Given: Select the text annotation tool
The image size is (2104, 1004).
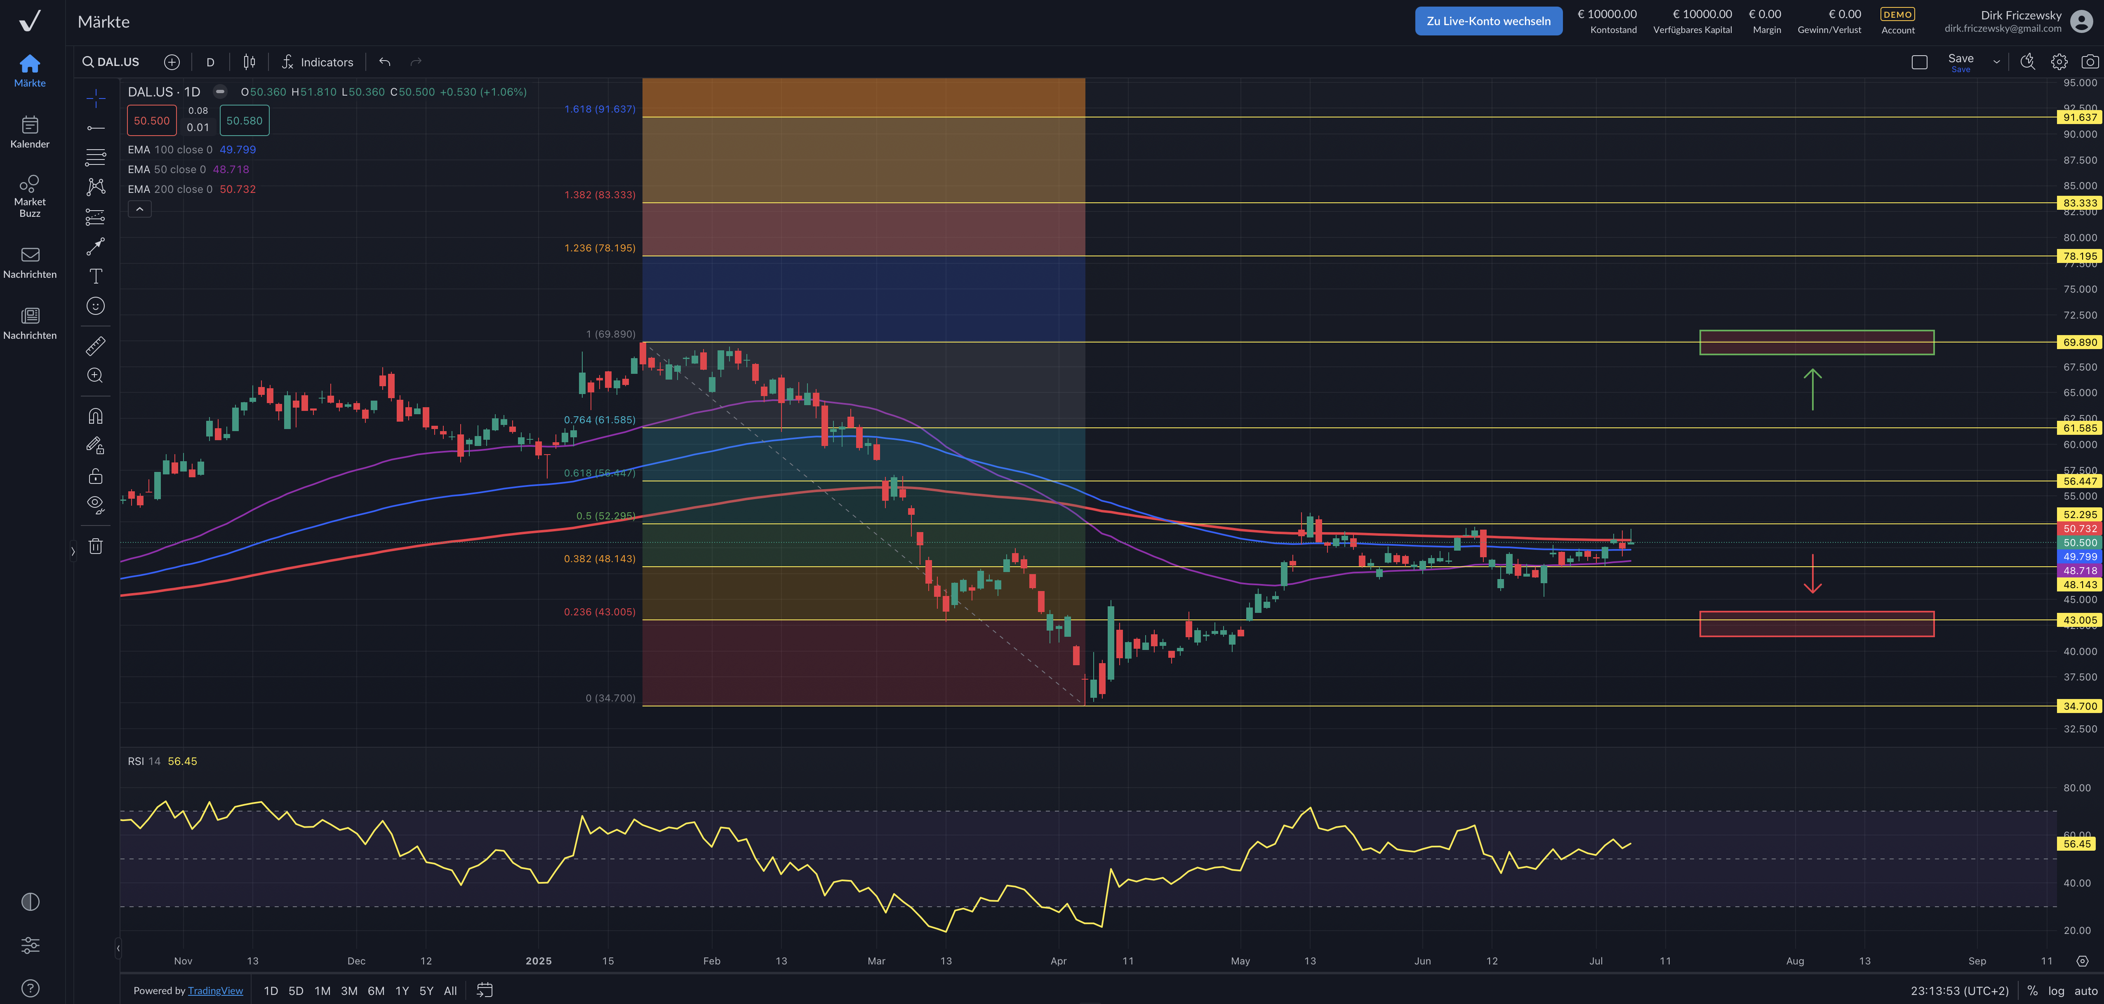Looking at the screenshot, I should (x=96, y=276).
